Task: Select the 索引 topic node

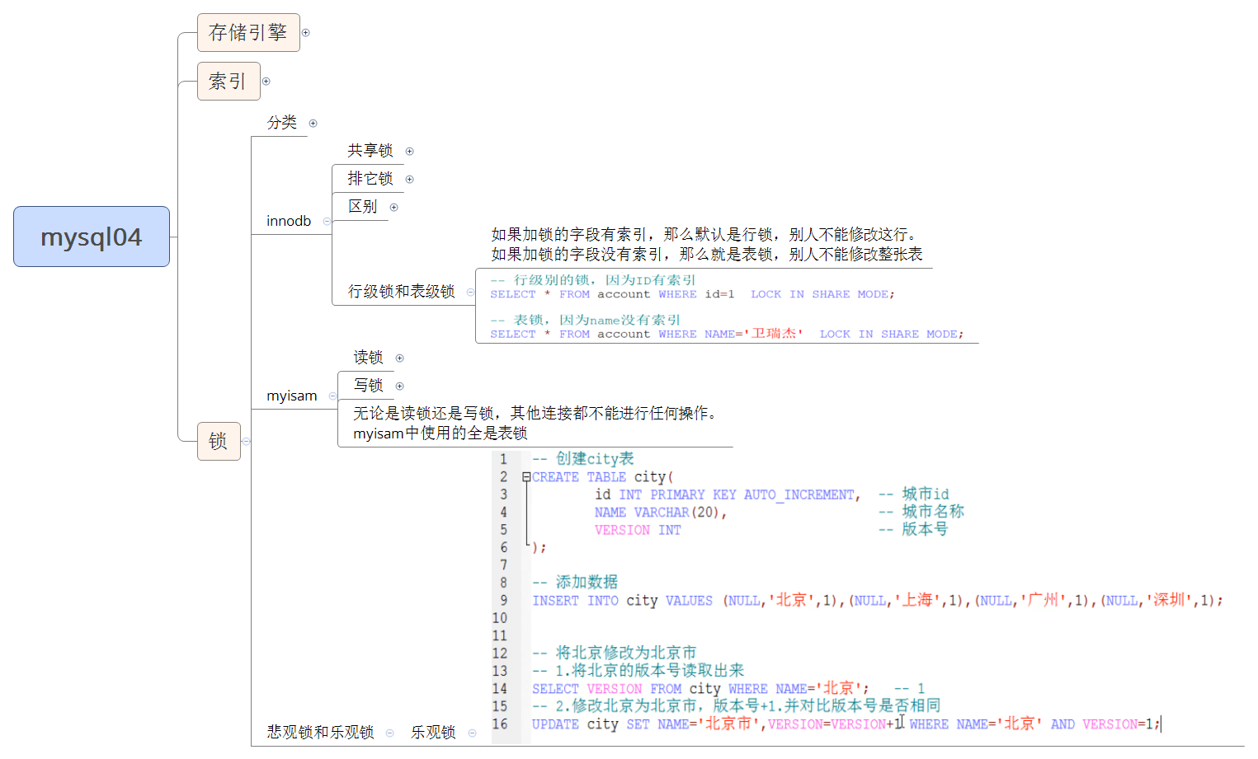Action: coord(229,82)
